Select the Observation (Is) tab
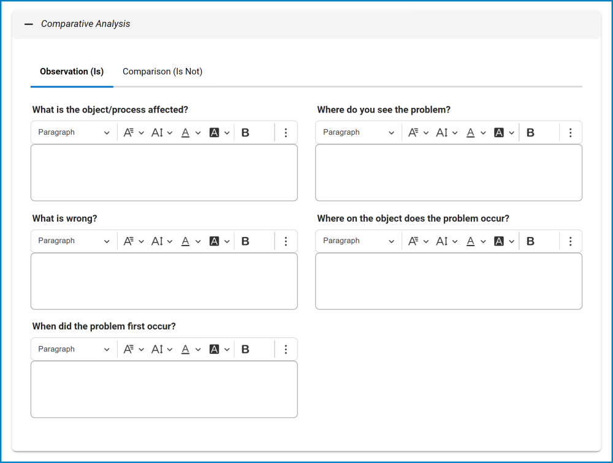This screenshot has height=463, width=613. 72,72
